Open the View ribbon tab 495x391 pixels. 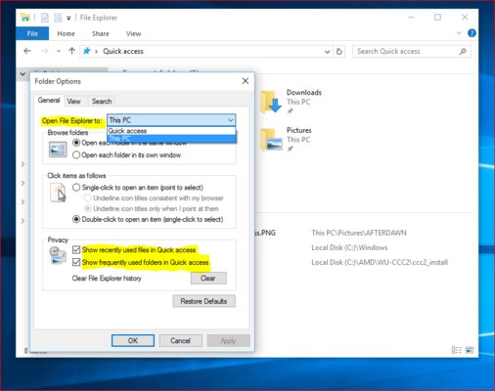[x=133, y=33]
